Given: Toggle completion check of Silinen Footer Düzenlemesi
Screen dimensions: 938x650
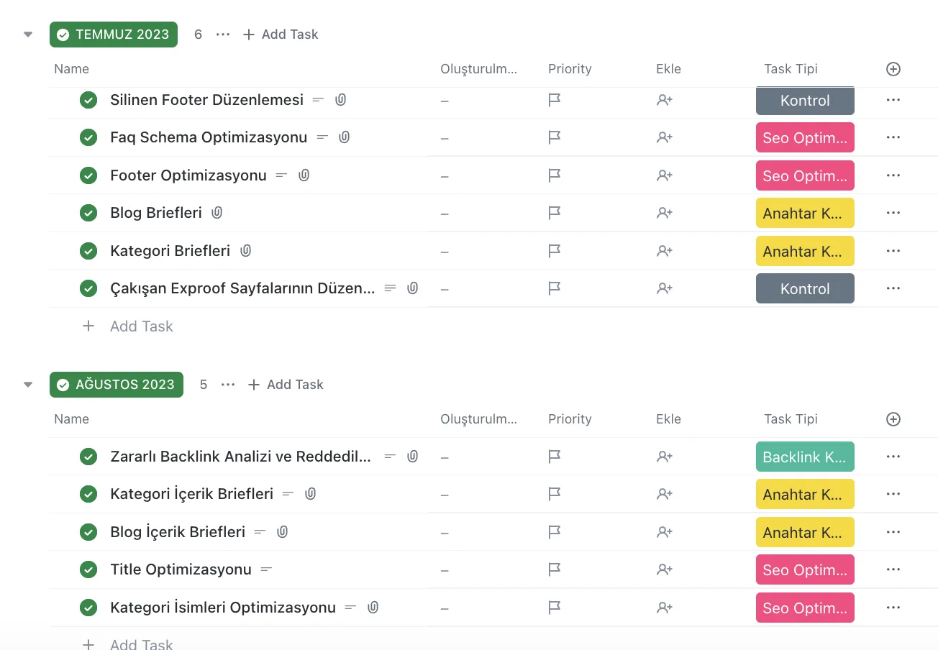Looking at the screenshot, I should [88, 100].
